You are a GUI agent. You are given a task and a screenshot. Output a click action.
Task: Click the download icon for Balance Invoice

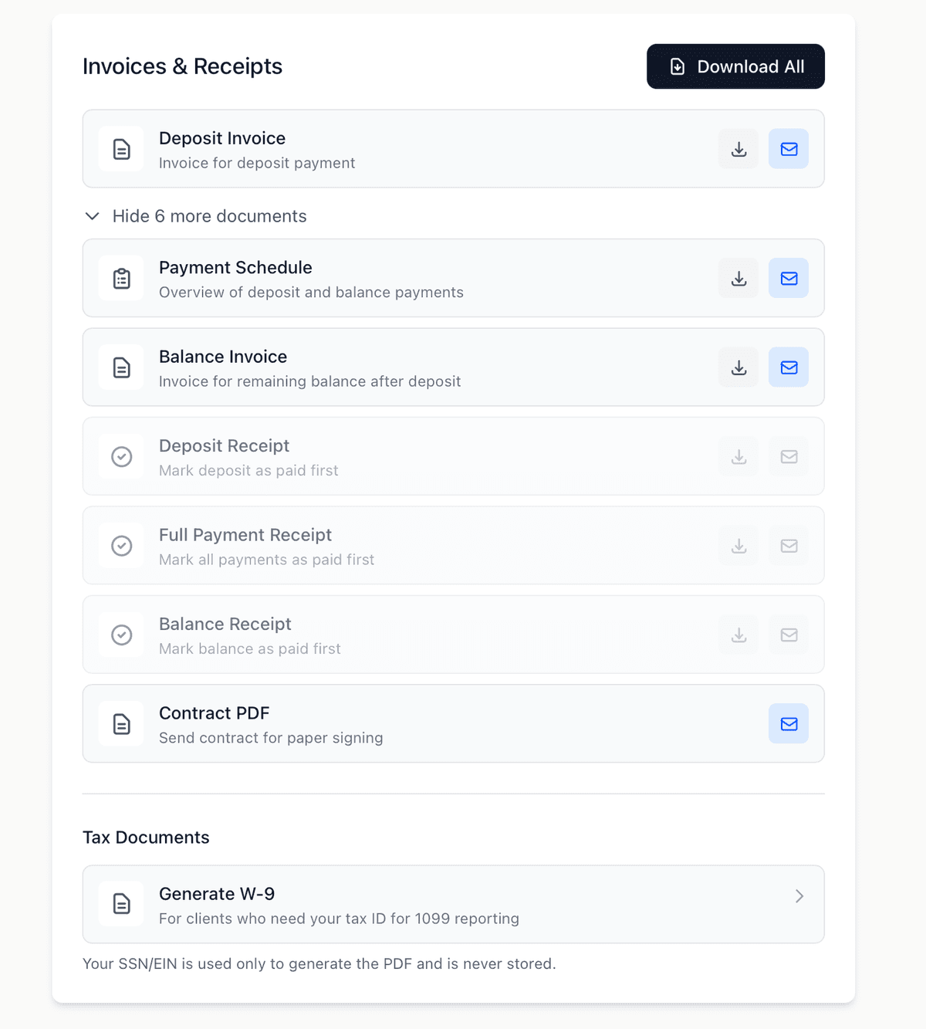point(738,367)
